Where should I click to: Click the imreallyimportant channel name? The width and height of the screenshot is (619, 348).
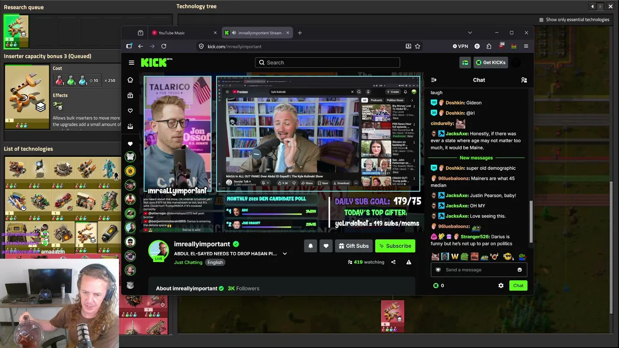[x=202, y=244]
